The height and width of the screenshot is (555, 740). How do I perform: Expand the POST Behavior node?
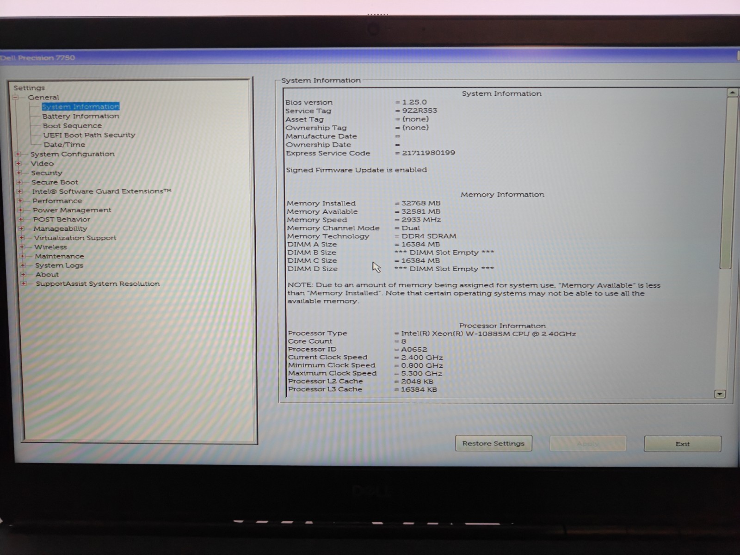(x=21, y=219)
